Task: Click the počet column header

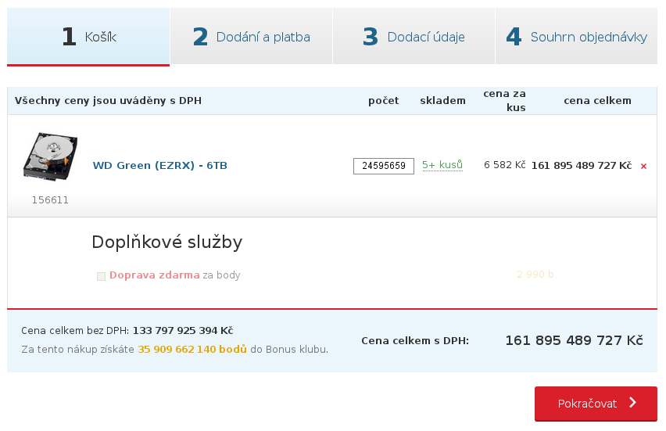Action: 384,101
